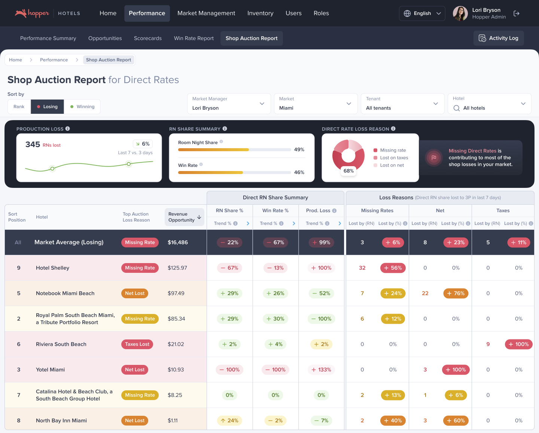Switch sorting to Winning
Screen dimensions: 539x433
pos(82,107)
